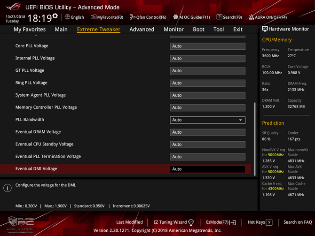Select GT PLL Voltage label
The image size is (315, 236).
[x=30, y=70]
